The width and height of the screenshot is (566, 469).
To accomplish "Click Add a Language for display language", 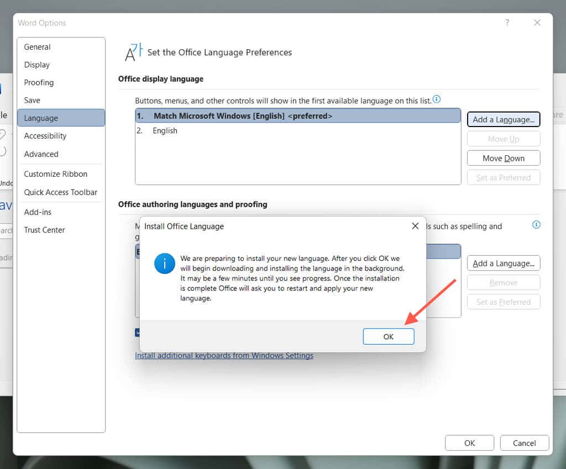I will (503, 119).
